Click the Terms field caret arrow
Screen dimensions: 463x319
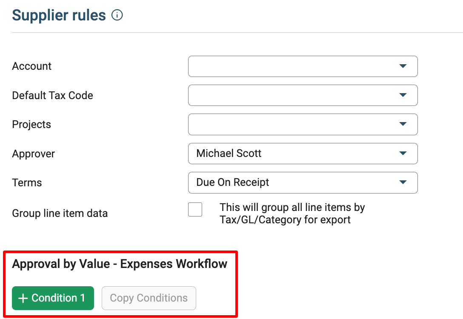pos(403,182)
